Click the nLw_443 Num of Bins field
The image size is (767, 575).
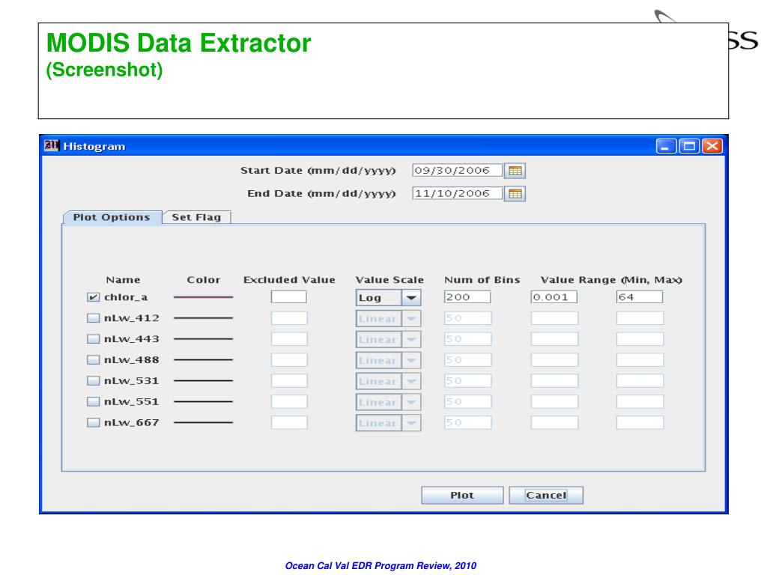[x=467, y=339]
